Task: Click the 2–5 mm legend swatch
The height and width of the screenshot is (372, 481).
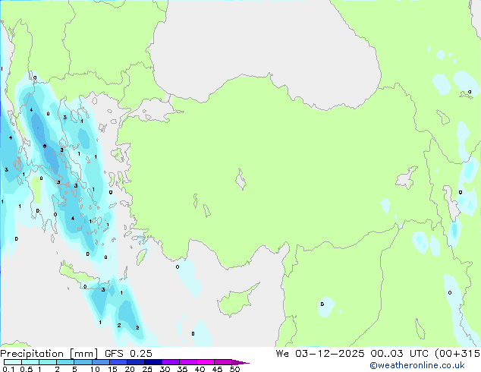Action: (x=65, y=362)
